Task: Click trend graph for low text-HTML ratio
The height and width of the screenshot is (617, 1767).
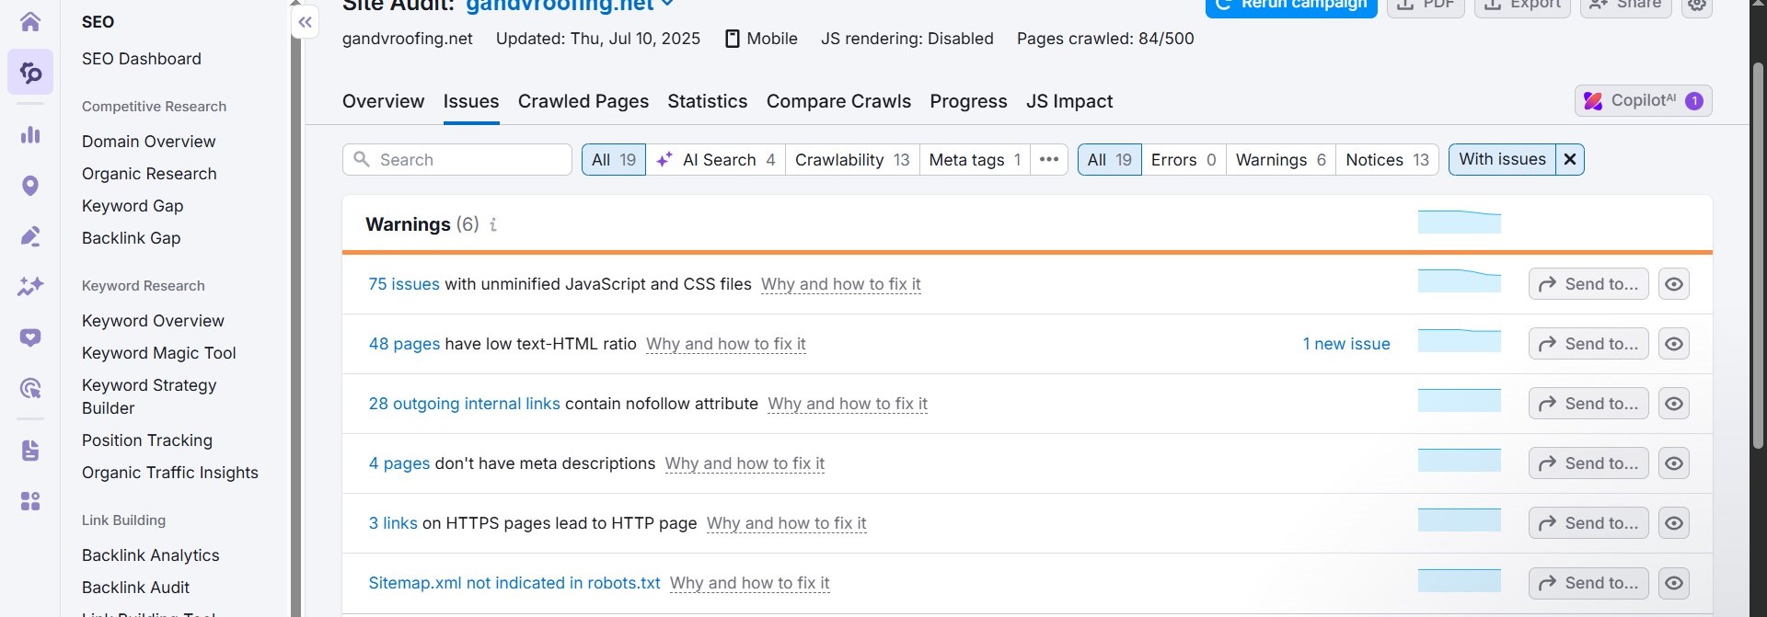Action: (1460, 340)
